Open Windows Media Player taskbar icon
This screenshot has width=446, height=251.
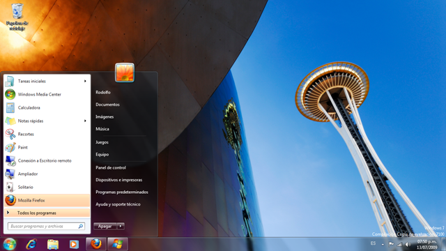[74, 244]
